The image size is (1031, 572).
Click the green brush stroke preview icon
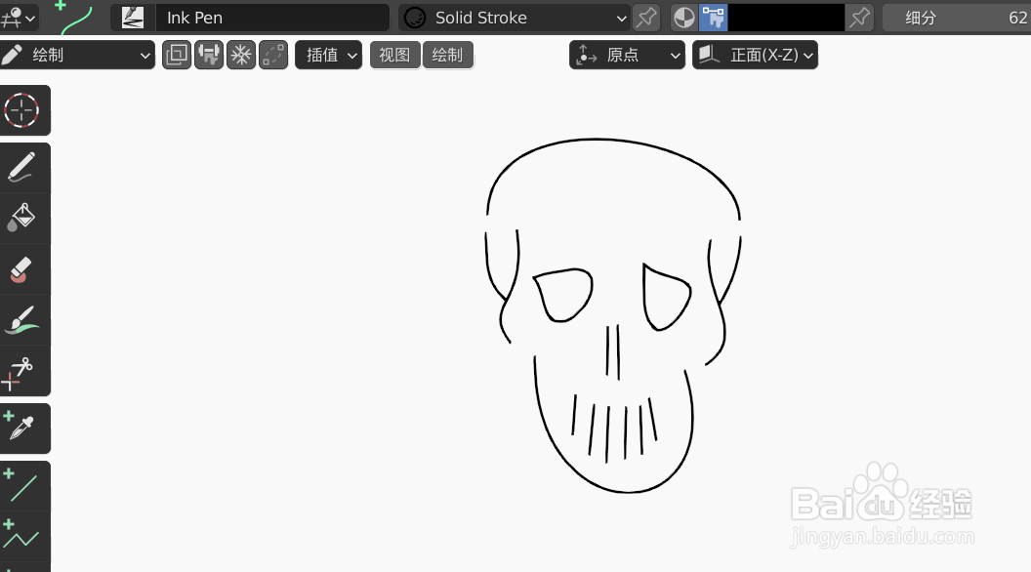(x=75, y=18)
